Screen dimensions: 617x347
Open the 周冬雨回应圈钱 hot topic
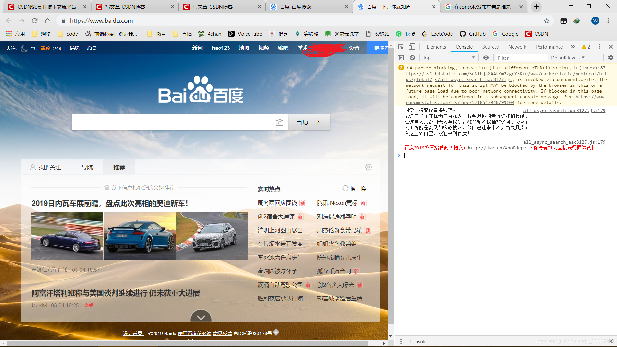click(x=277, y=203)
